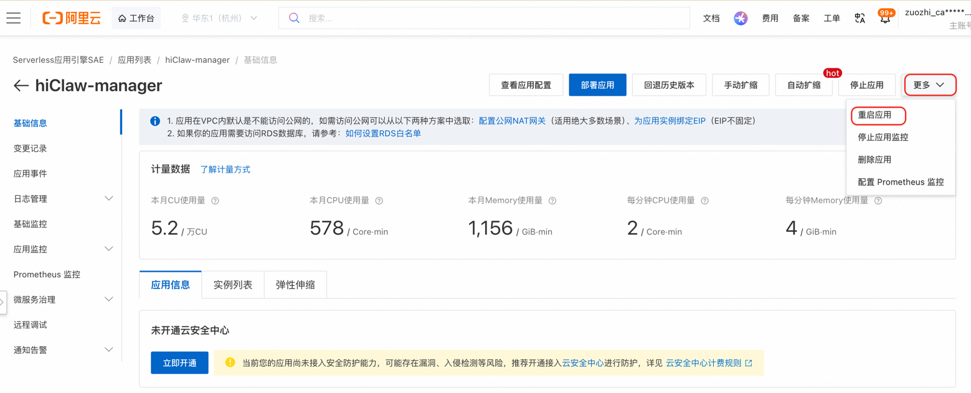This screenshot has height=393, width=971.
Task: Click help icon next to 本月Memory使用量
Action: [x=552, y=201]
